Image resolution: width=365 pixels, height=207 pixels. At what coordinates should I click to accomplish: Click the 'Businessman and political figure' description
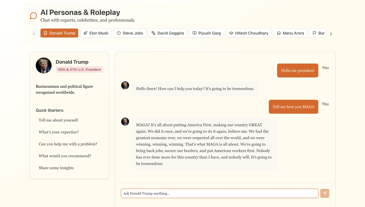click(x=64, y=89)
